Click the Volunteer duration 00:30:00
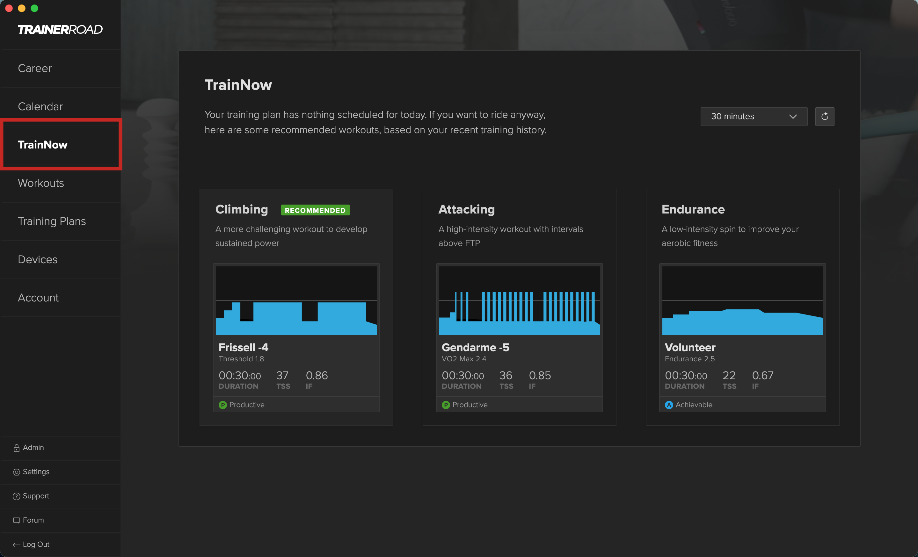 pos(686,375)
